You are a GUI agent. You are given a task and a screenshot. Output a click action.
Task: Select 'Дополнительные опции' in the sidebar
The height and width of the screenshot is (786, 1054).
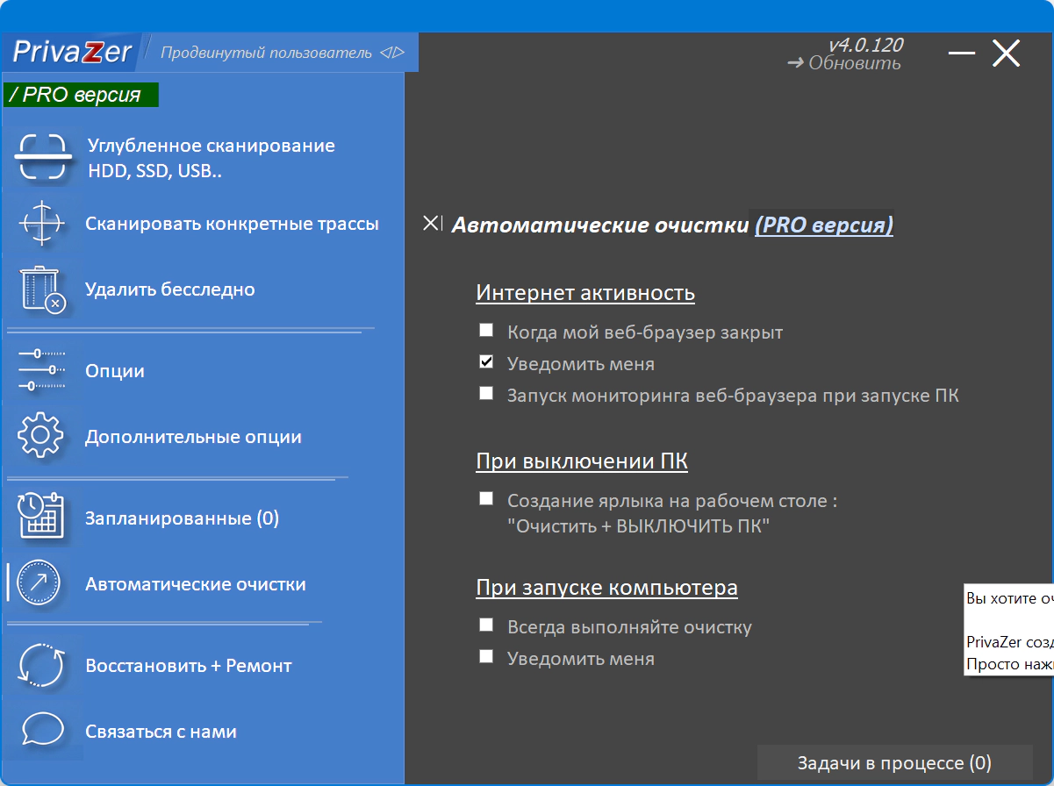pos(193,437)
